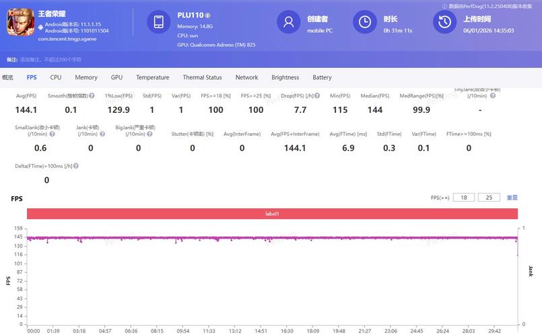This screenshot has width=542, height=336.
Task: Click the duration clock icon
Action: click(365, 22)
